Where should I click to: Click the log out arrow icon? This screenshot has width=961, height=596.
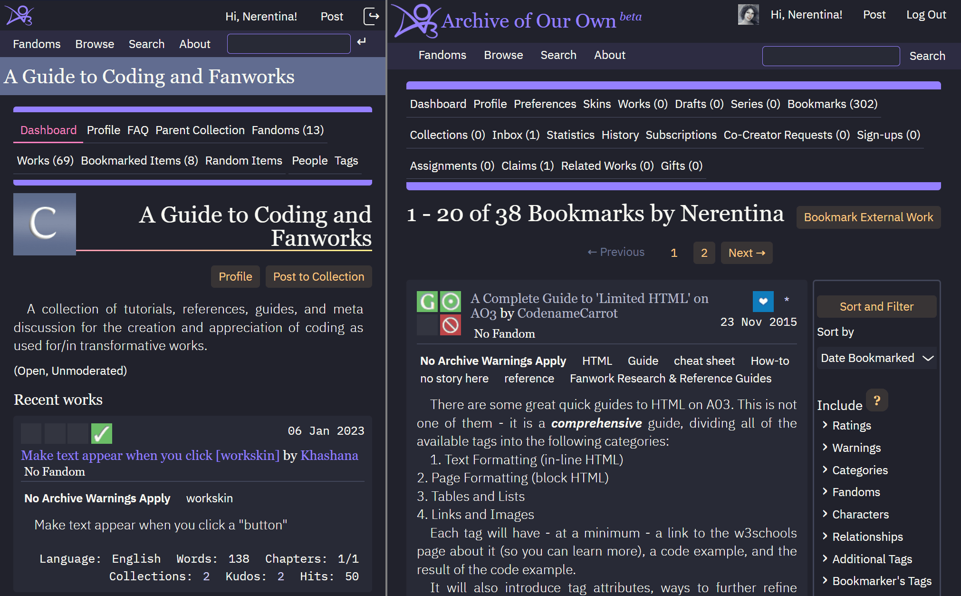371,16
